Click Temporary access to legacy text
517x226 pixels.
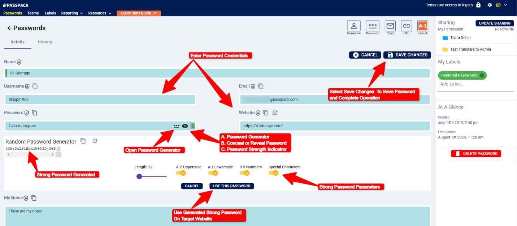click(450, 5)
